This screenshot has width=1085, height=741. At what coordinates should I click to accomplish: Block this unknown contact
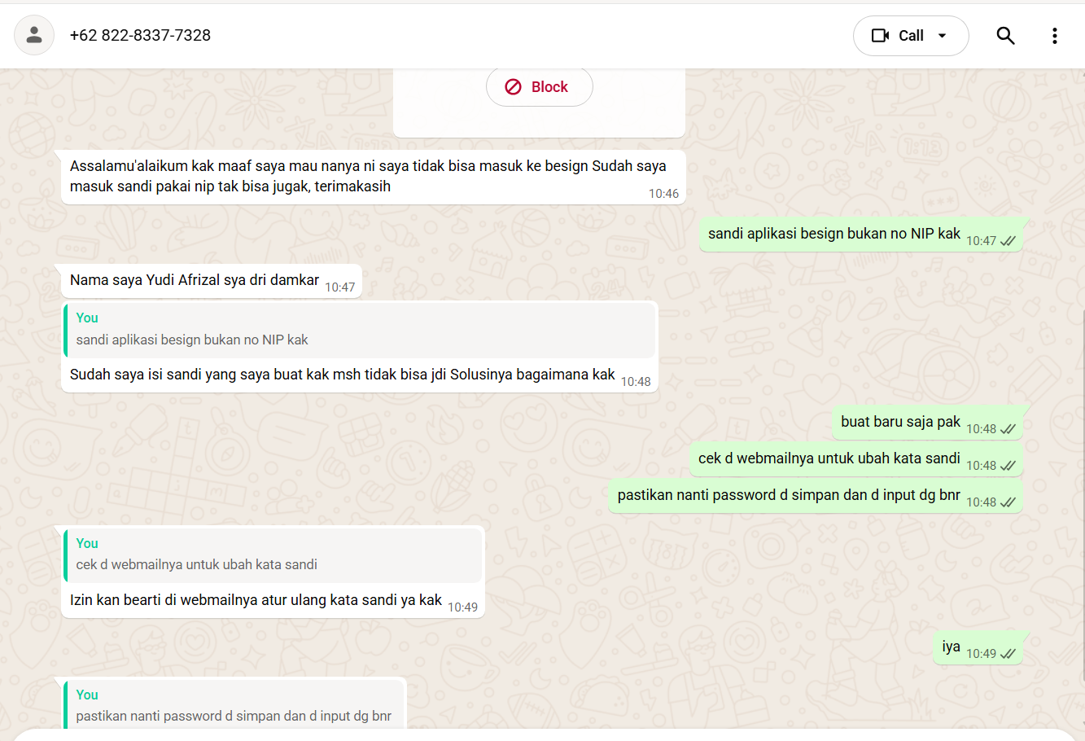pos(539,87)
